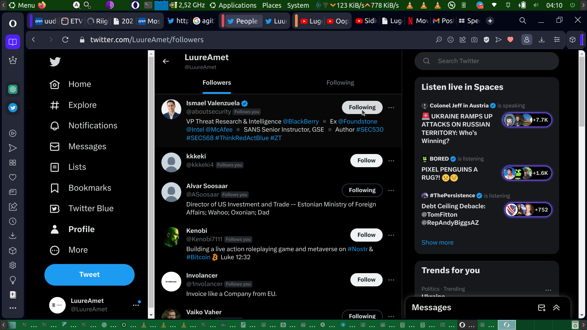Image resolution: width=587 pixels, height=330 pixels.
Task: Click the clock showing 04:10
Action: 554,5
